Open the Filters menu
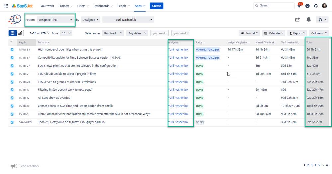This screenshot has height=174, width=332. [83, 6]
